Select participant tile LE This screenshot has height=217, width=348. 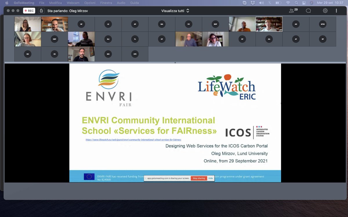click(108, 24)
